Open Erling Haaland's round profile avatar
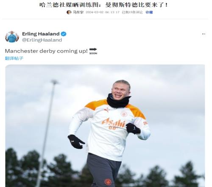The width and height of the screenshot is (212, 187). [12, 37]
